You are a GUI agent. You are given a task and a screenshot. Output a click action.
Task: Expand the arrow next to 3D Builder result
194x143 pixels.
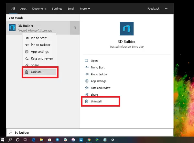74,28
